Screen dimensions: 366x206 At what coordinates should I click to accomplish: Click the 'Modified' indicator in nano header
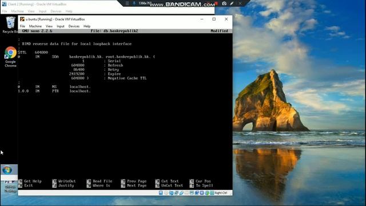click(x=219, y=31)
